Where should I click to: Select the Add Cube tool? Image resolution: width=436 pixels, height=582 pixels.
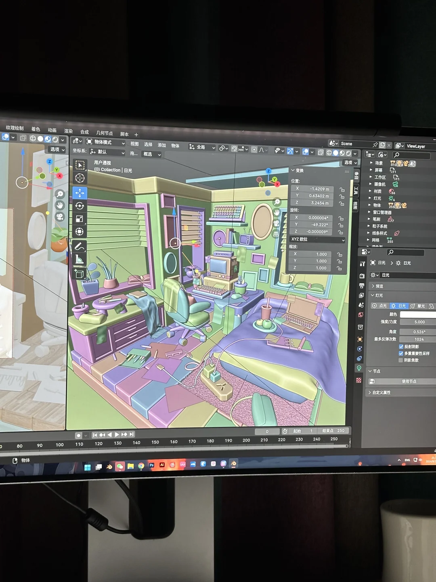point(80,274)
